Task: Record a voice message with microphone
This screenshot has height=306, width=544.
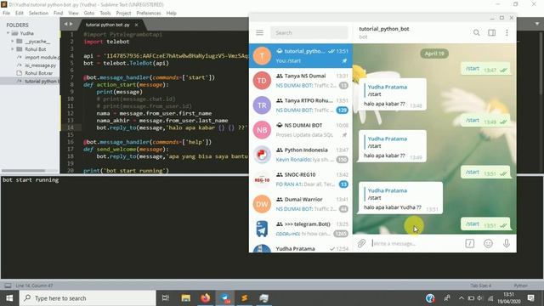Action: pos(507,244)
